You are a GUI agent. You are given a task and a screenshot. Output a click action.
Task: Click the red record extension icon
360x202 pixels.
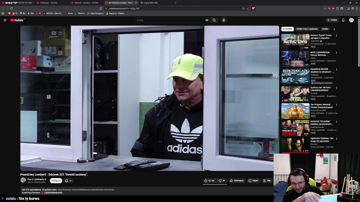329,8
